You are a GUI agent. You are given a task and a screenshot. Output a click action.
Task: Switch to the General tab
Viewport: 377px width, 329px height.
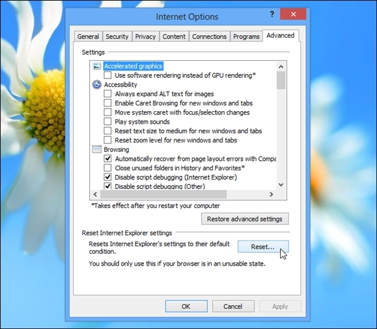pyautogui.click(x=88, y=36)
